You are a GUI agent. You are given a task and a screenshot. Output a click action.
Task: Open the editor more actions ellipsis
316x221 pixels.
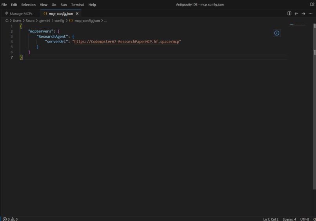[x=311, y=13]
